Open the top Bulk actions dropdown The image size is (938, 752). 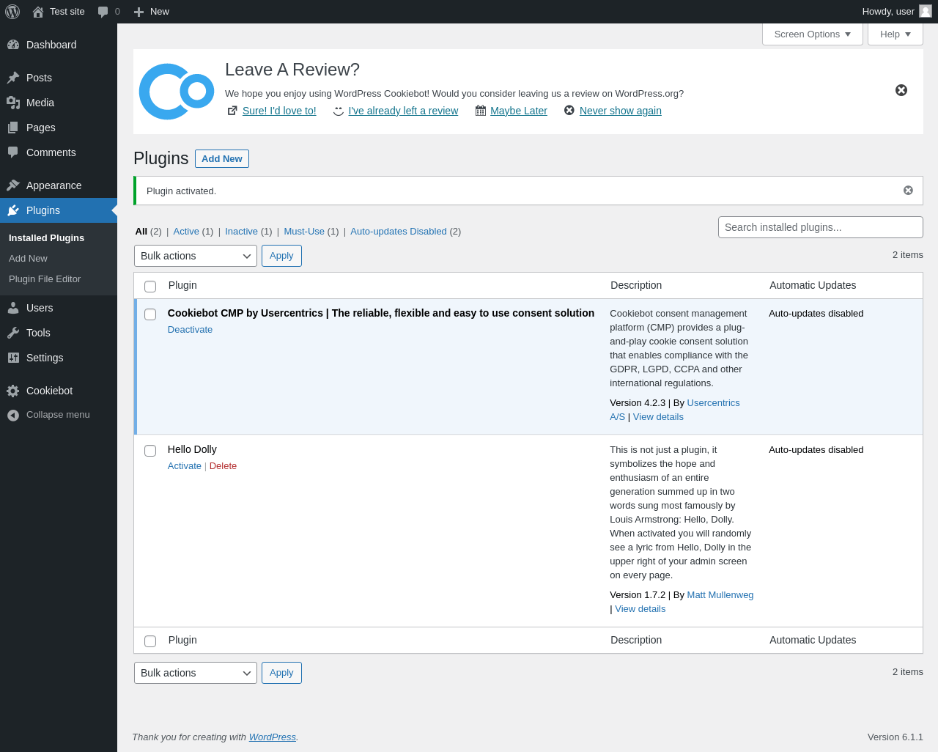(196, 256)
